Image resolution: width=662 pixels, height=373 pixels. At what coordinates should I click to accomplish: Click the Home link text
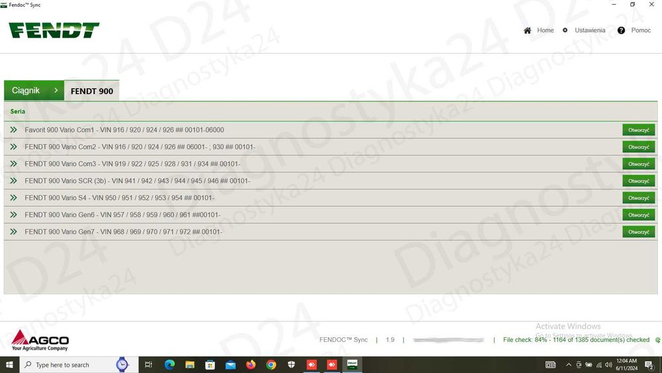[x=545, y=30]
